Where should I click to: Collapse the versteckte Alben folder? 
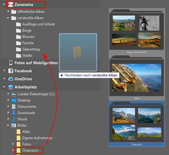(8, 18)
